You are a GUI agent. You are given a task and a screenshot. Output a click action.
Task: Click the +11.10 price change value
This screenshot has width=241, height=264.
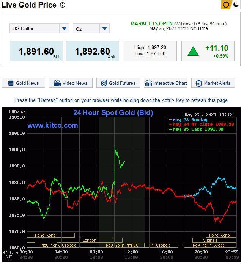point(217,48)
